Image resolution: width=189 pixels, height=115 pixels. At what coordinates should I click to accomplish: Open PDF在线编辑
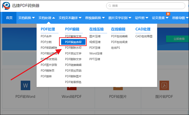(119, 36)
